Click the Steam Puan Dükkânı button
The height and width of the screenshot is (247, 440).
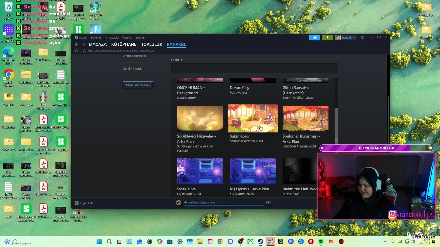(138, 85)
